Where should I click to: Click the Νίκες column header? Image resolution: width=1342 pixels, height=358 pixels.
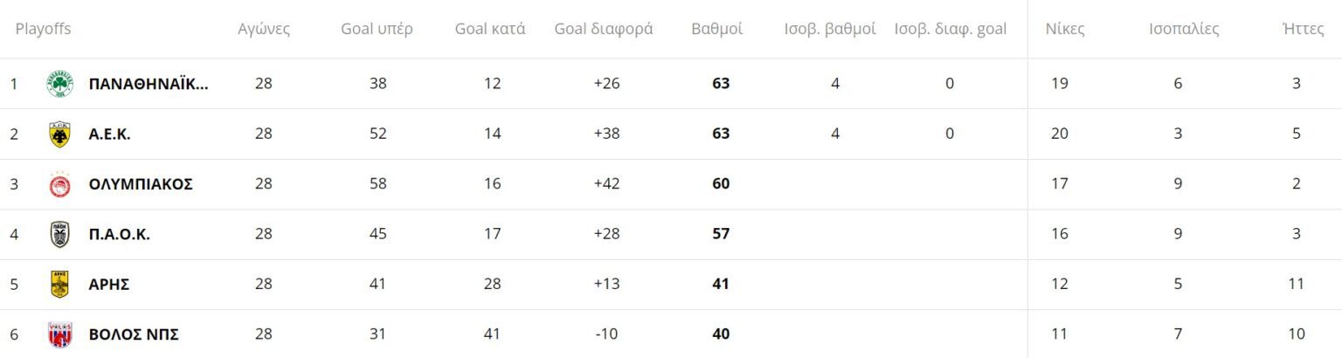[1065, 29]
